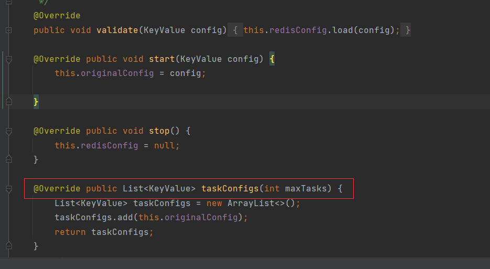Viewport: 490px width, 269px height.
Task: Click the end fold marker of taskConfigs method
Action: point(9,245)
